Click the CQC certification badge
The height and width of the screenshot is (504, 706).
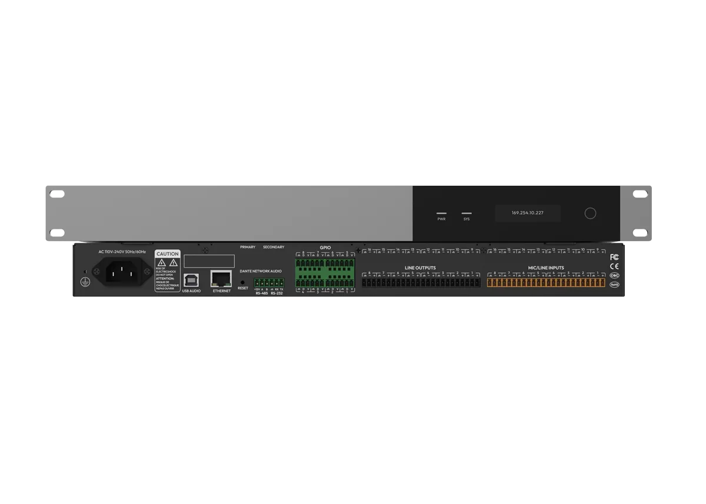pyautogui.click(x=614, y=275)
